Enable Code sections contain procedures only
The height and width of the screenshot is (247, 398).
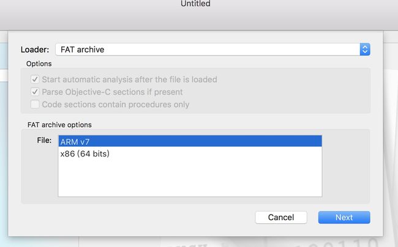35,104
